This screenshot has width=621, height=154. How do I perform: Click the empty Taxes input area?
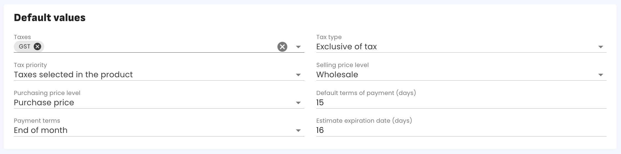click(158, 47)
